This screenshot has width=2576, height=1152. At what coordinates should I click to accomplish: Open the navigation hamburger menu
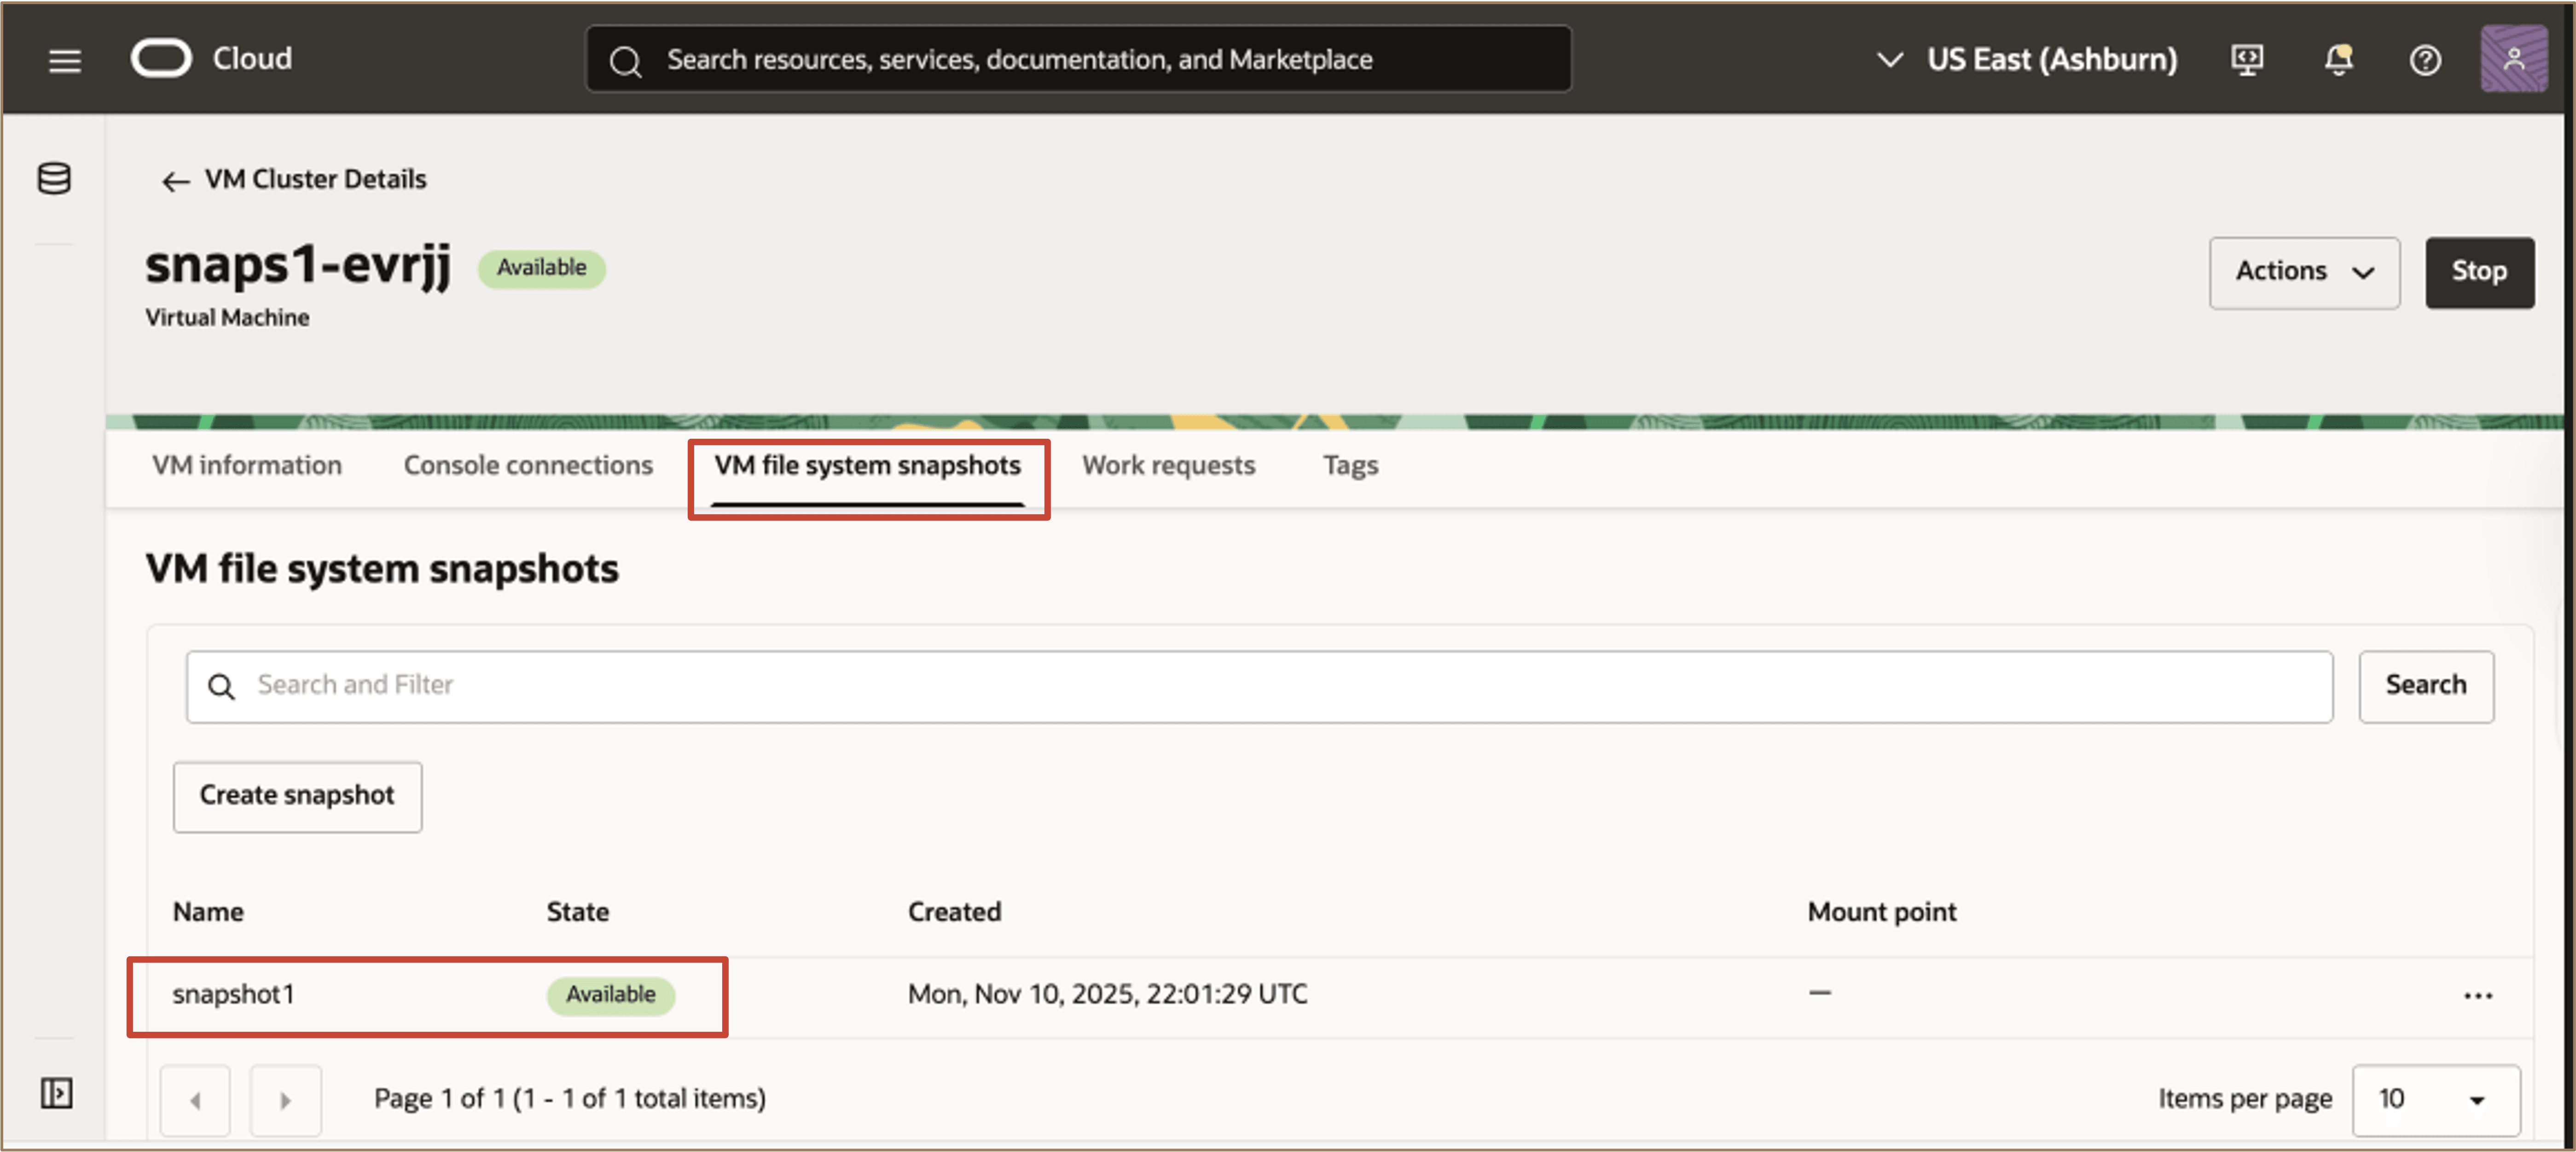click(x=63, y=60)
